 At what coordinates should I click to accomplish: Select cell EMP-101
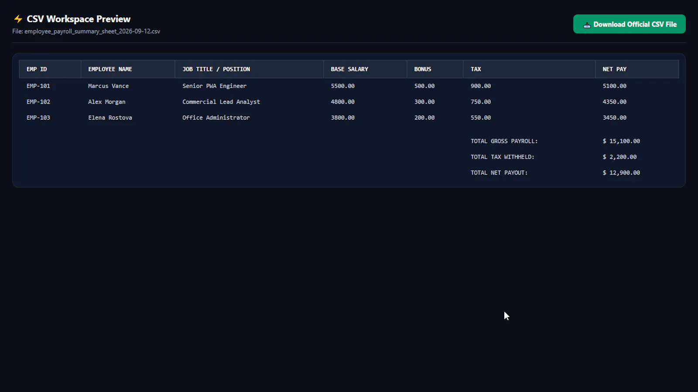(38, 86)
